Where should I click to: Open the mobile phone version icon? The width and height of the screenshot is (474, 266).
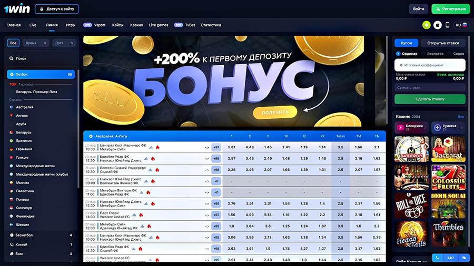click(x=447, y=25)
